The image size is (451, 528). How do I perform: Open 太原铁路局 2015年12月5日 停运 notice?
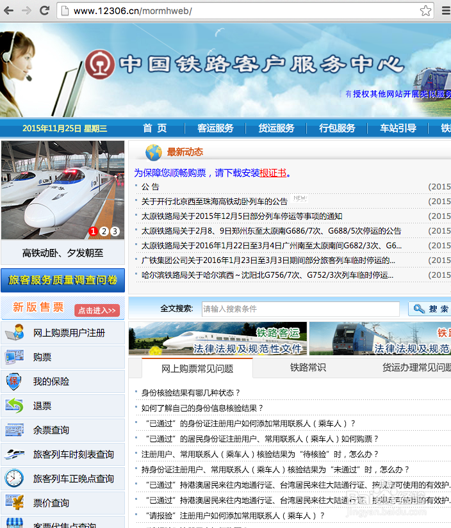coord(242,216)
